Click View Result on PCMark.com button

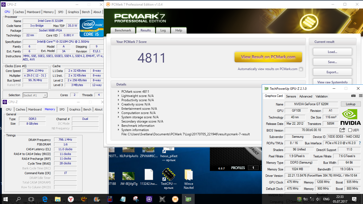point(268,57)
